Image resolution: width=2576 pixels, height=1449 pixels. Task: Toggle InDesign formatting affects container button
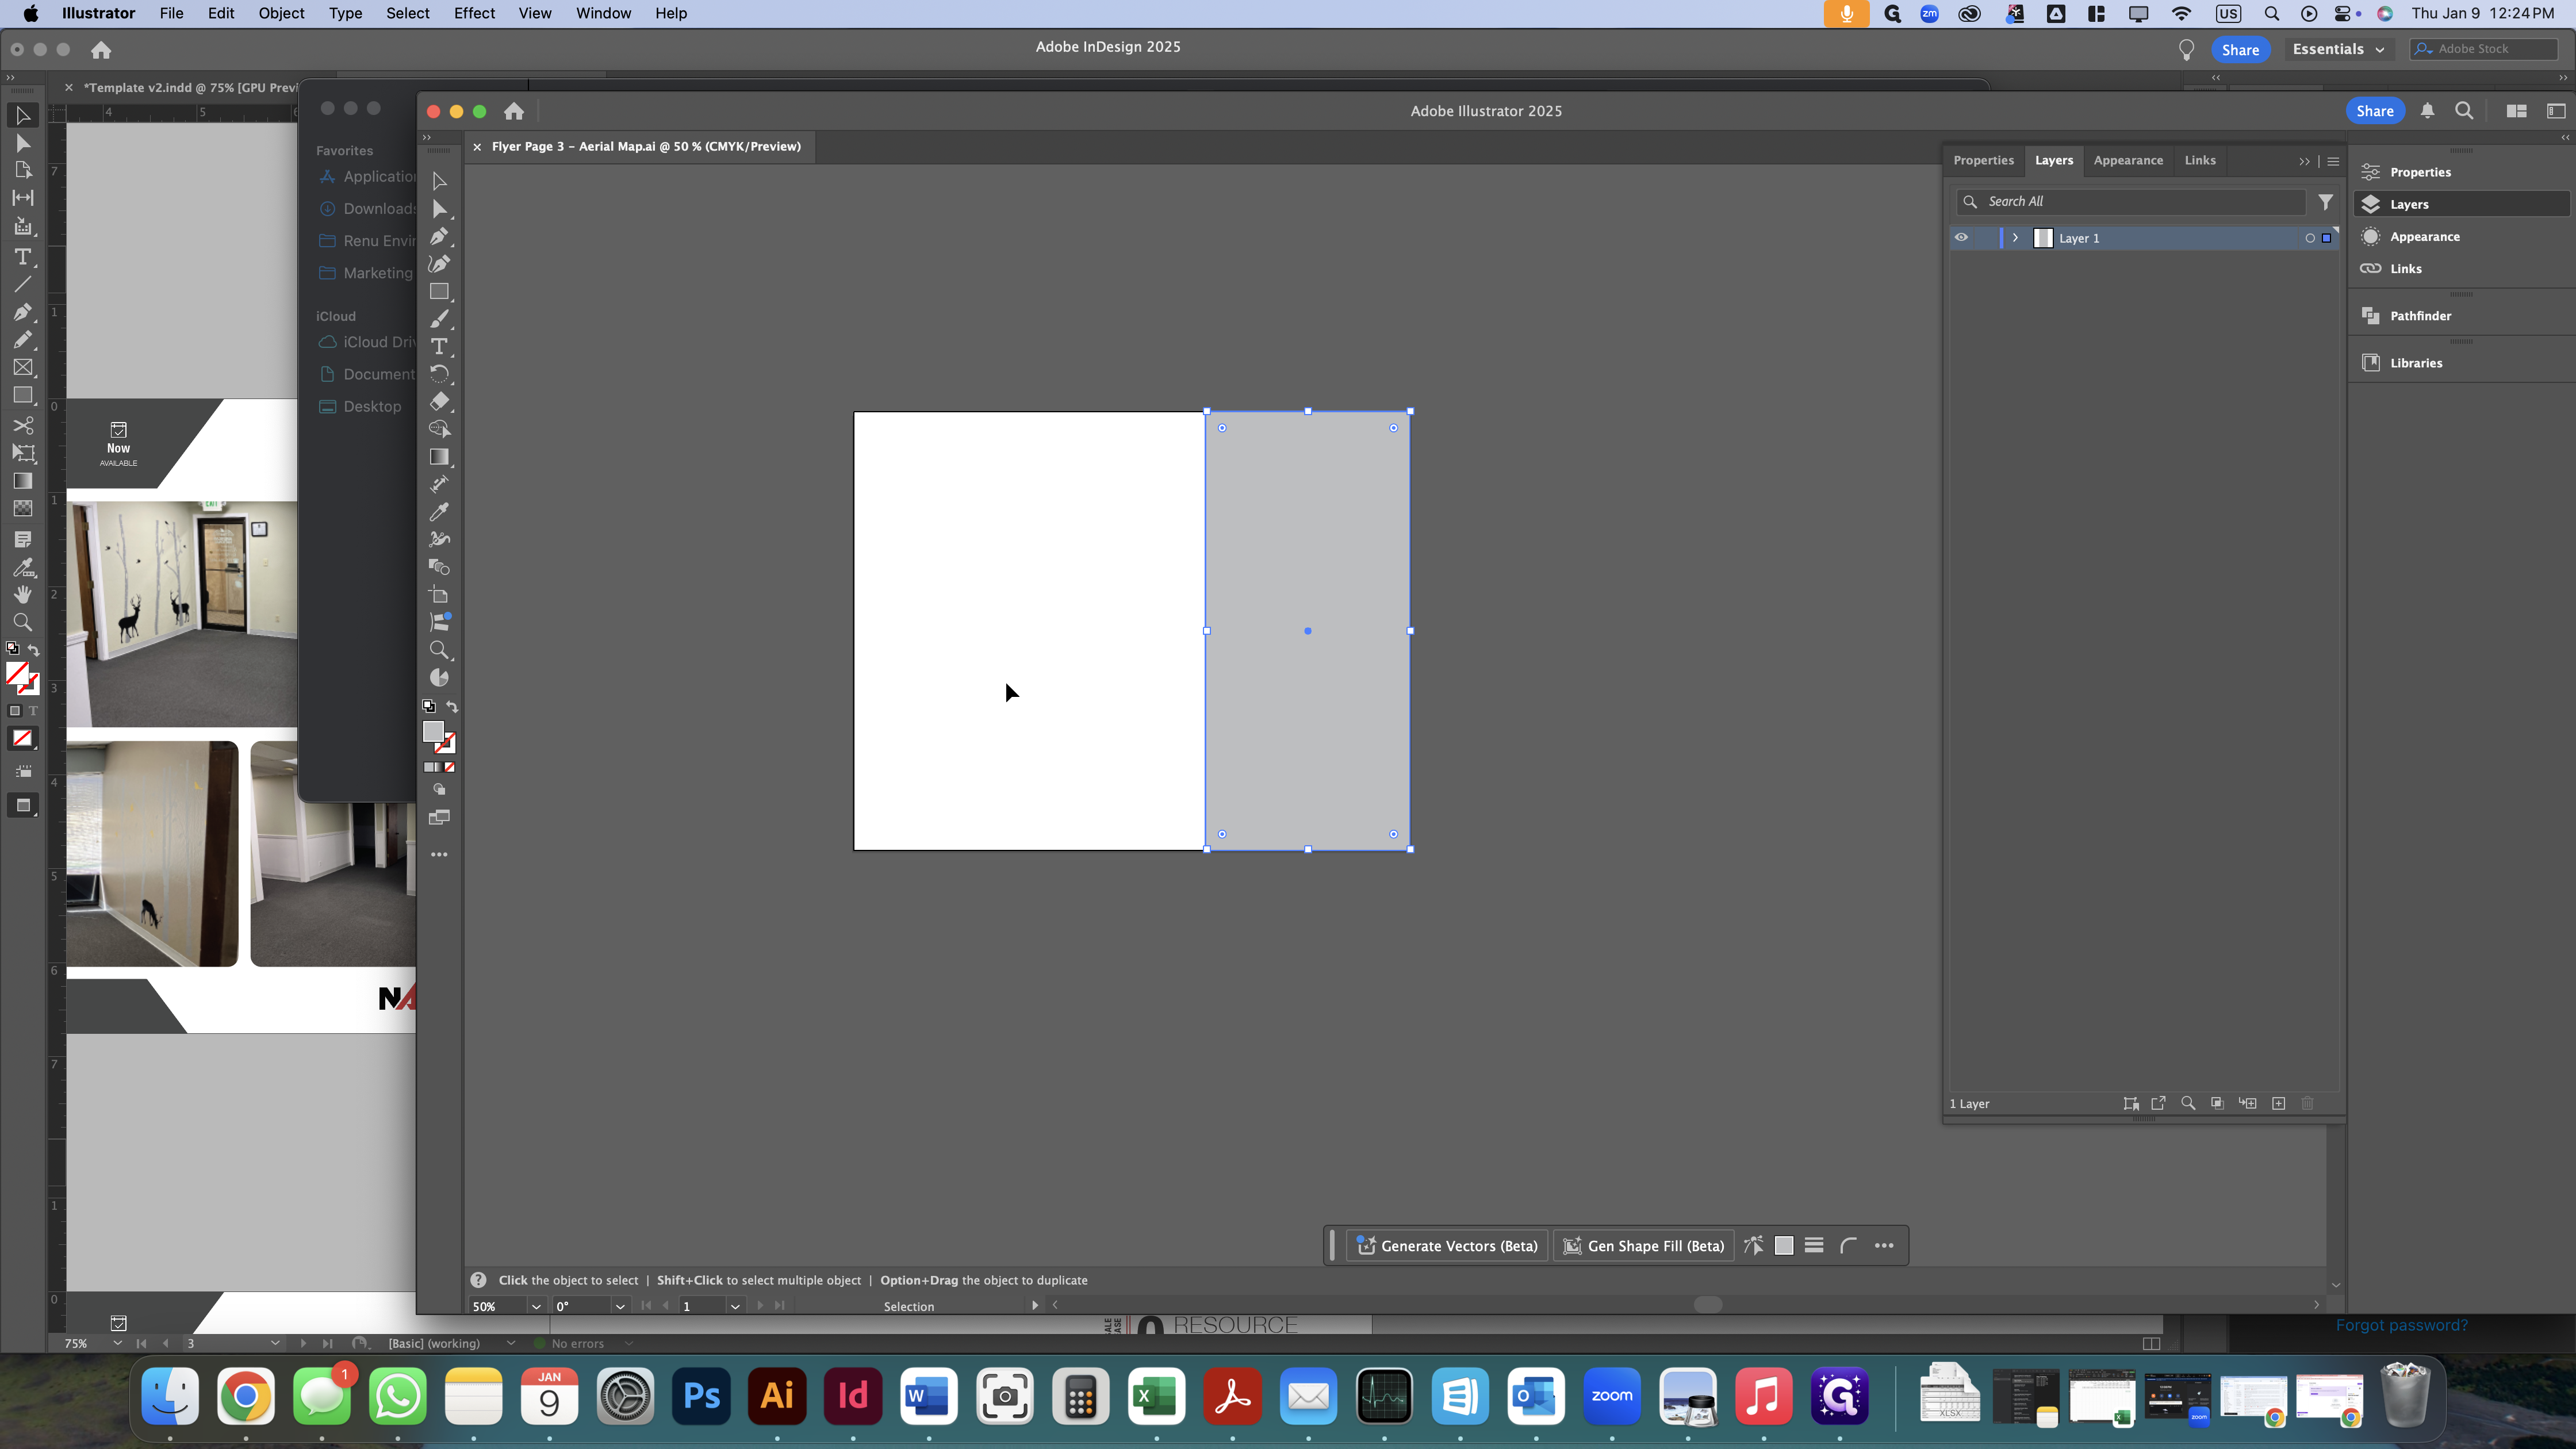15,711
